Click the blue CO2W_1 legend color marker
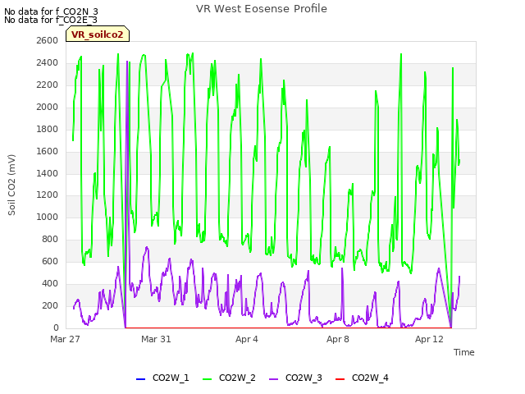525x394 pixels. coord(140,379)
